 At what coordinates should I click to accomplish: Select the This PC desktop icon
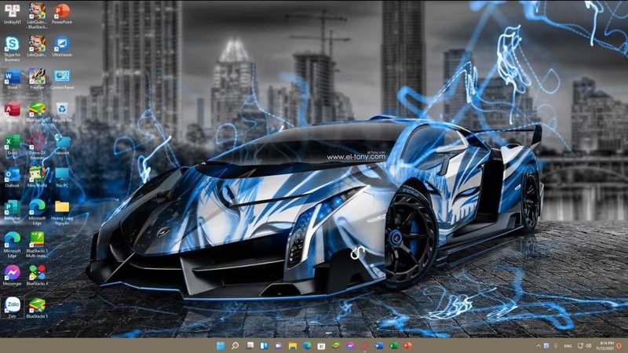point(62,177)
